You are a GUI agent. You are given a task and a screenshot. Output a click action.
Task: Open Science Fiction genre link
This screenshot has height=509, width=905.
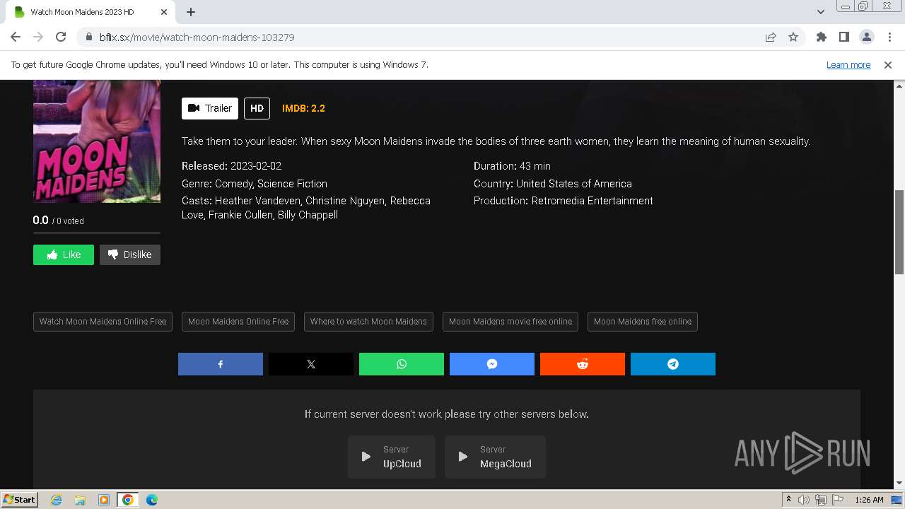click(292, 184)
